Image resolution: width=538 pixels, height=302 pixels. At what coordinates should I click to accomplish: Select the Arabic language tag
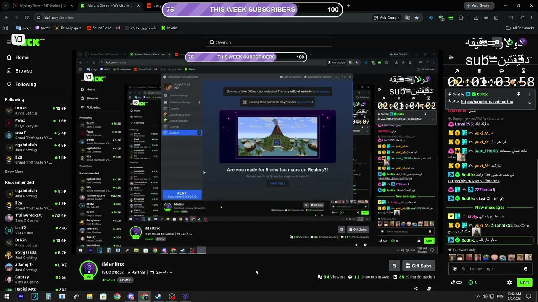tap(125, 280)
